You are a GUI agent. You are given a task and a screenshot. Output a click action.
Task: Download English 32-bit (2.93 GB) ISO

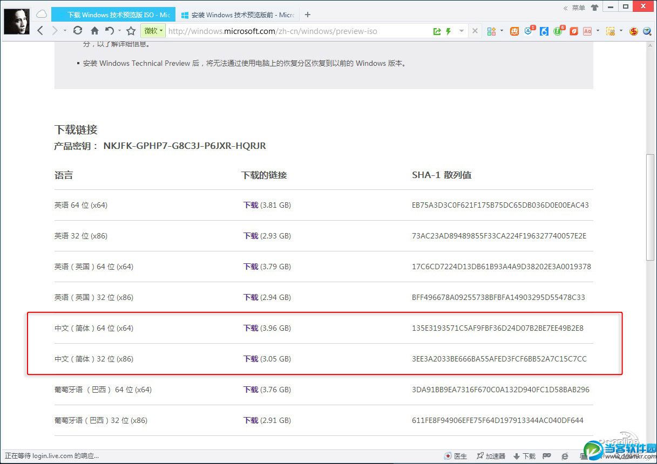[250, 236]
